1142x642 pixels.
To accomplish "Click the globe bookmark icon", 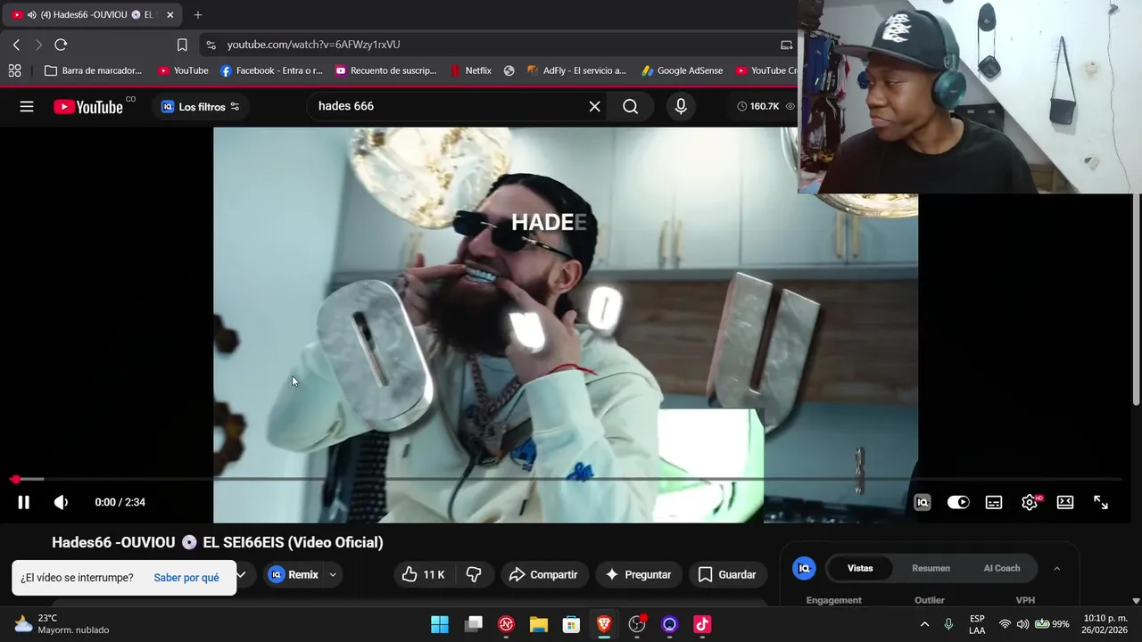I will 509,70.
